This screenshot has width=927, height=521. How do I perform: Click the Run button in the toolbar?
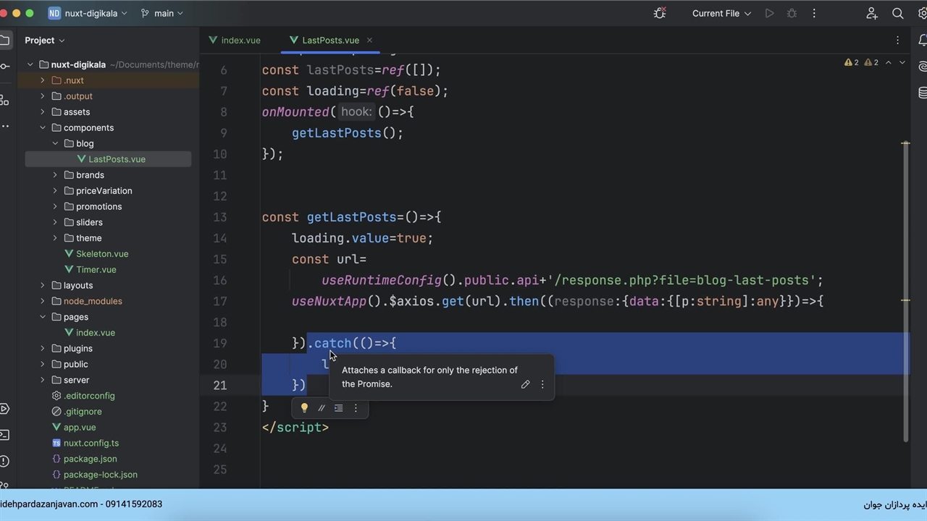coord(769,13)
